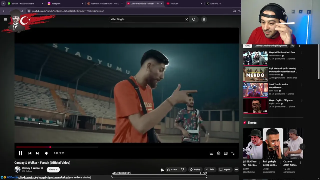Open the Sami Yusuf channel link
Image resolution: width=320 pixels, height=180 pixels.
point(273,91)
